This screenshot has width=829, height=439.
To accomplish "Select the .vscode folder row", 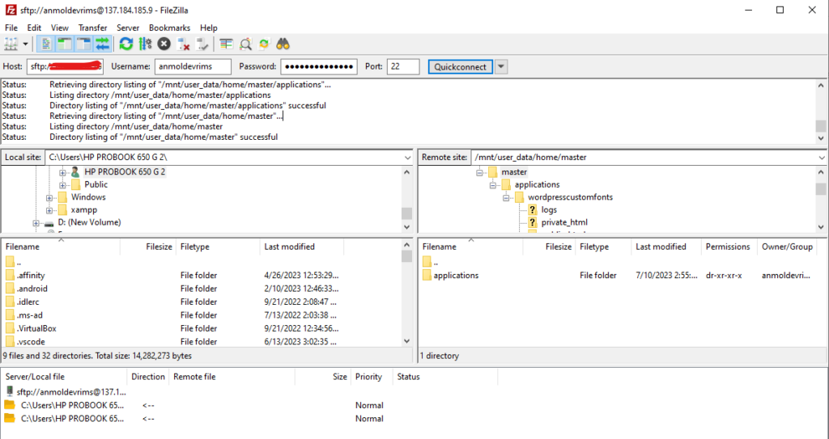I will pyautogui.click(x=201, y=342).
